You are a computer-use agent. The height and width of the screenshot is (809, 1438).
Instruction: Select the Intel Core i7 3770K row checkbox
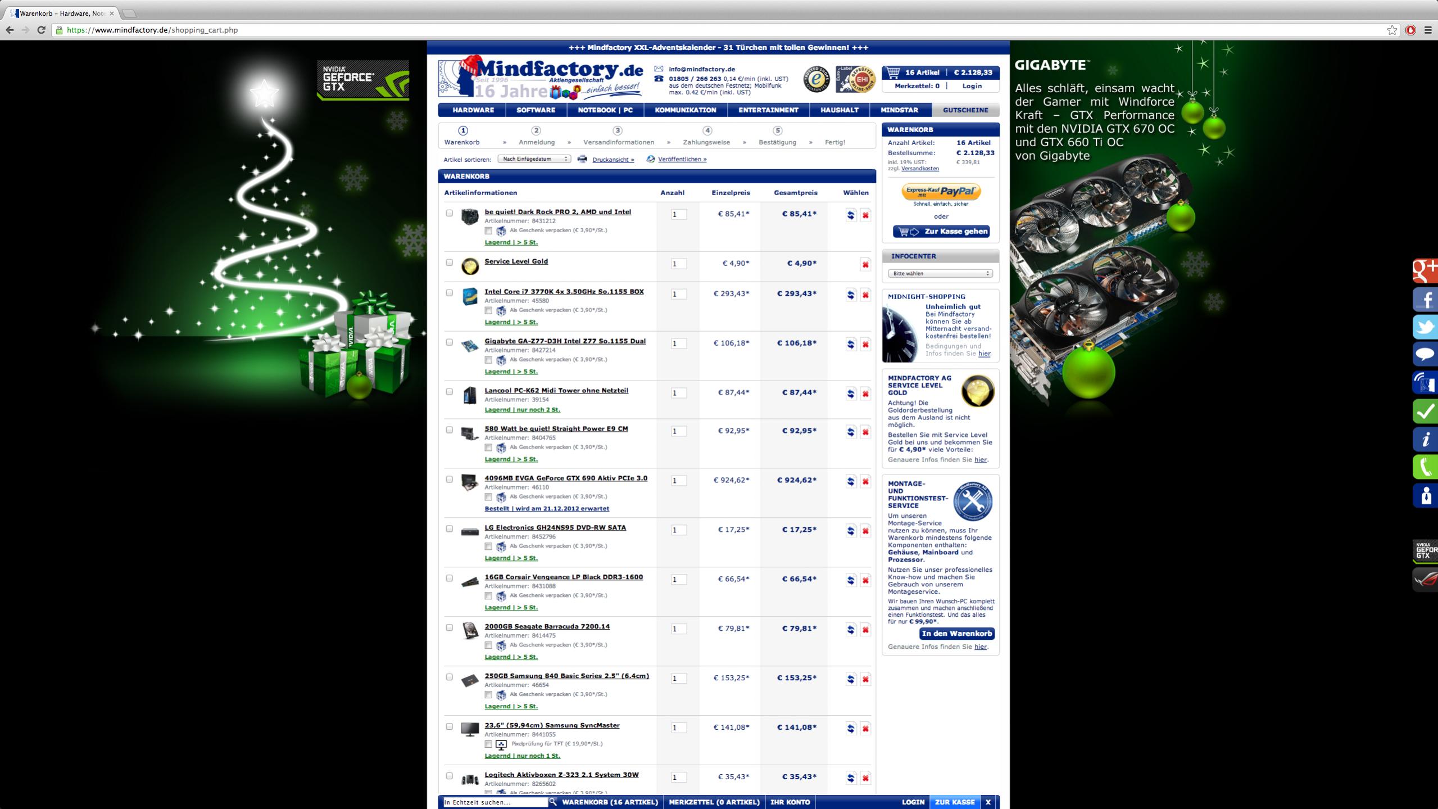pyautogui.click(x=449, y=293)
